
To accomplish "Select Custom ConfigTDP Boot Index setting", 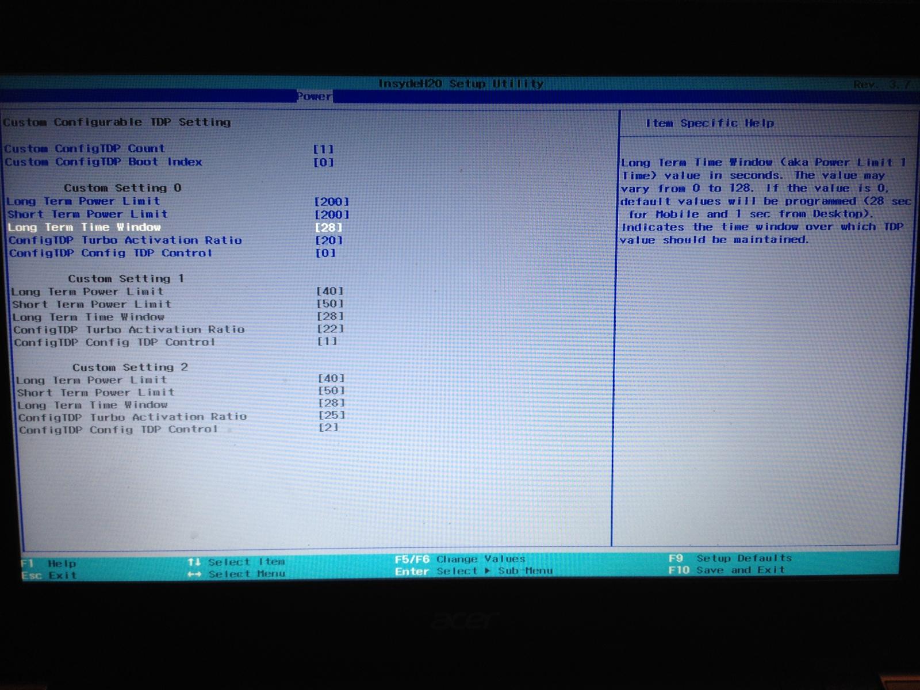I will pos(103,162).
